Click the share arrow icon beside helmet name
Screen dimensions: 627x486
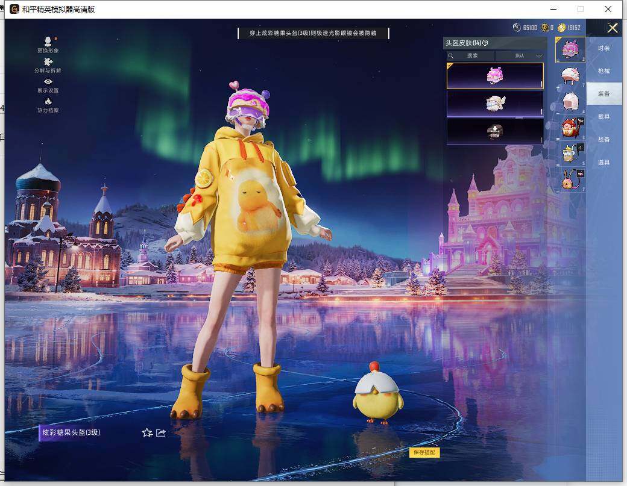coord(161,433)
